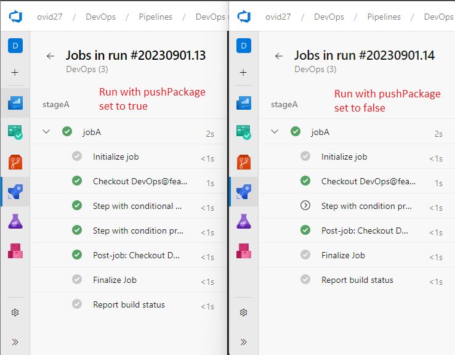Click DevOps (3) subtitle under run #20230901.13
This screenshot has width=455, height=355.
pos(87,70)
